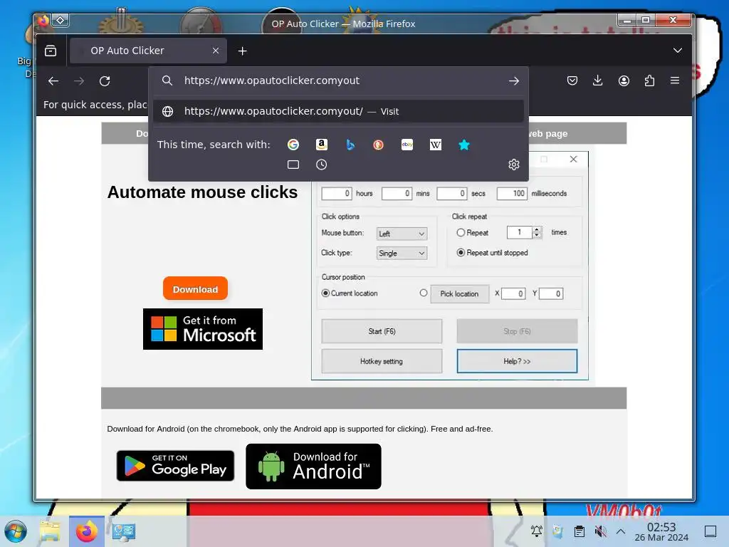Click the Help? >> button
The image size is (729, 547).
[x=517, y=361]
